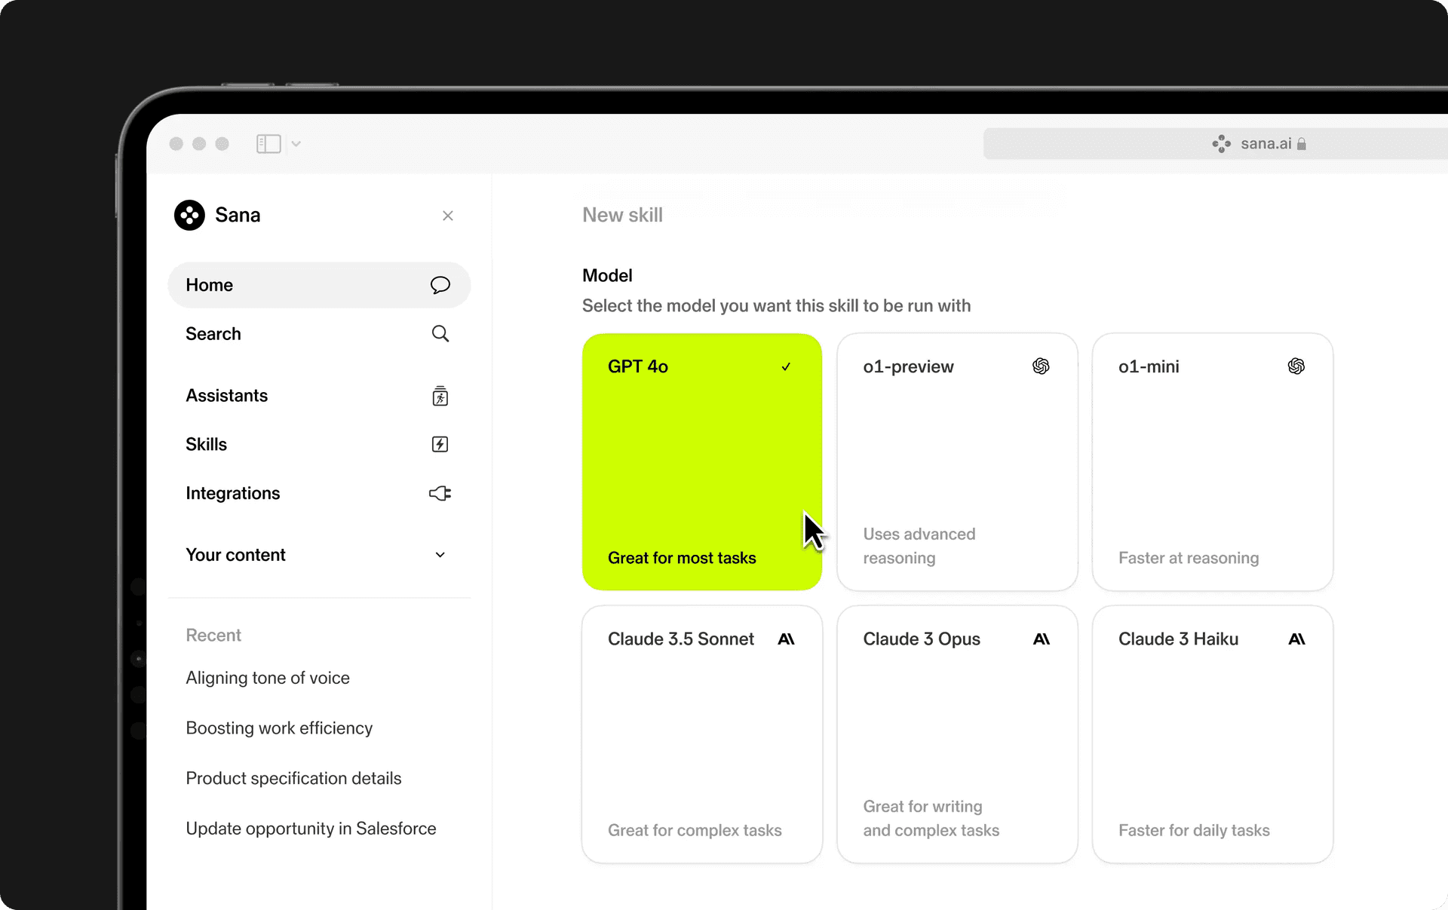The height and width of the screenshot is (910, 1448).
Task: Click 'Select the model you want' subtitle
Action: click(x=776, y=305)
